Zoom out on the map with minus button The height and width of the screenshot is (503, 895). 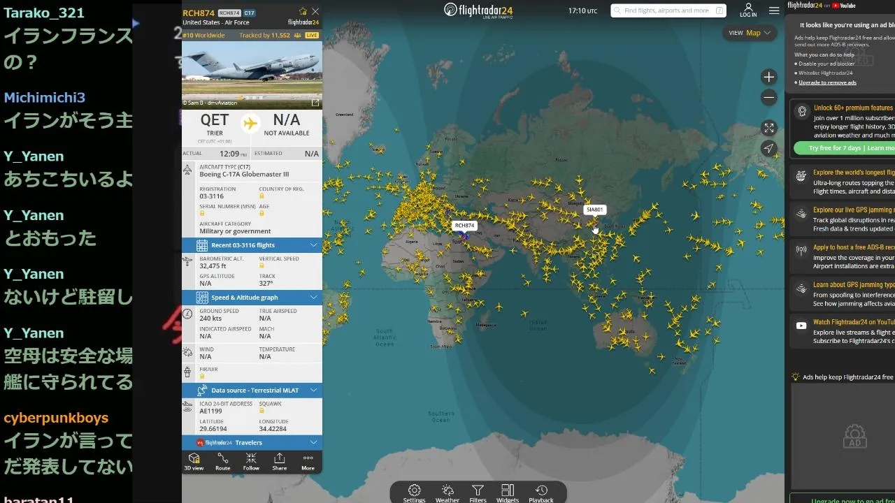click(769, 97)
